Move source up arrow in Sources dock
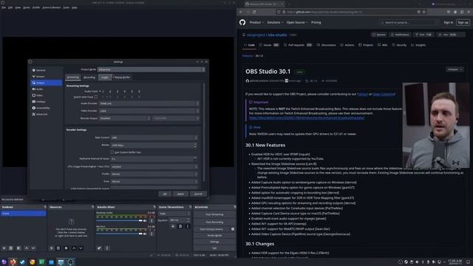Screen dimensions: 473x266 tap(74, 248)
